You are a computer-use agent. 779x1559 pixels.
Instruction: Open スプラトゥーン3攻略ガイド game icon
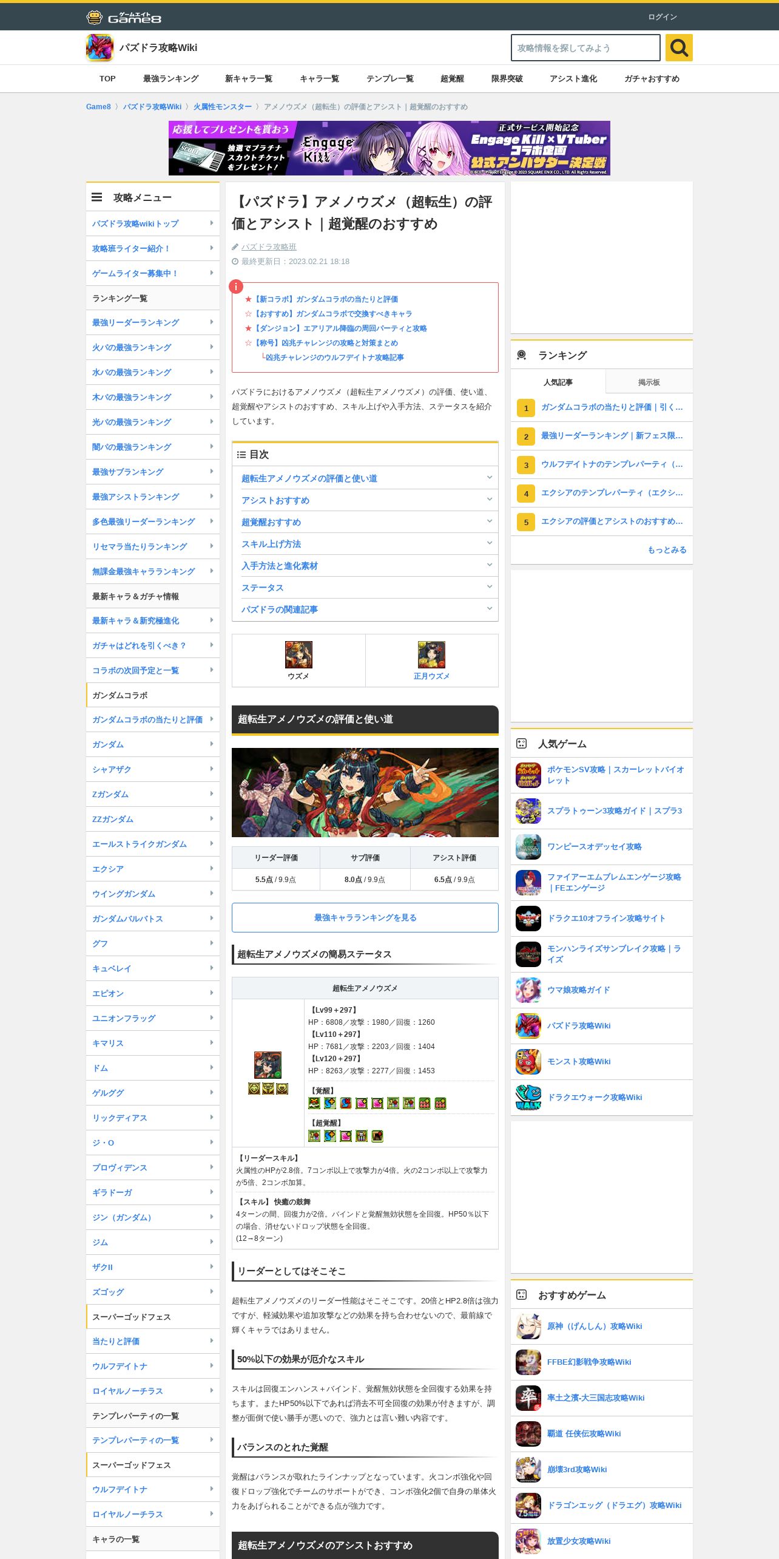528,811
